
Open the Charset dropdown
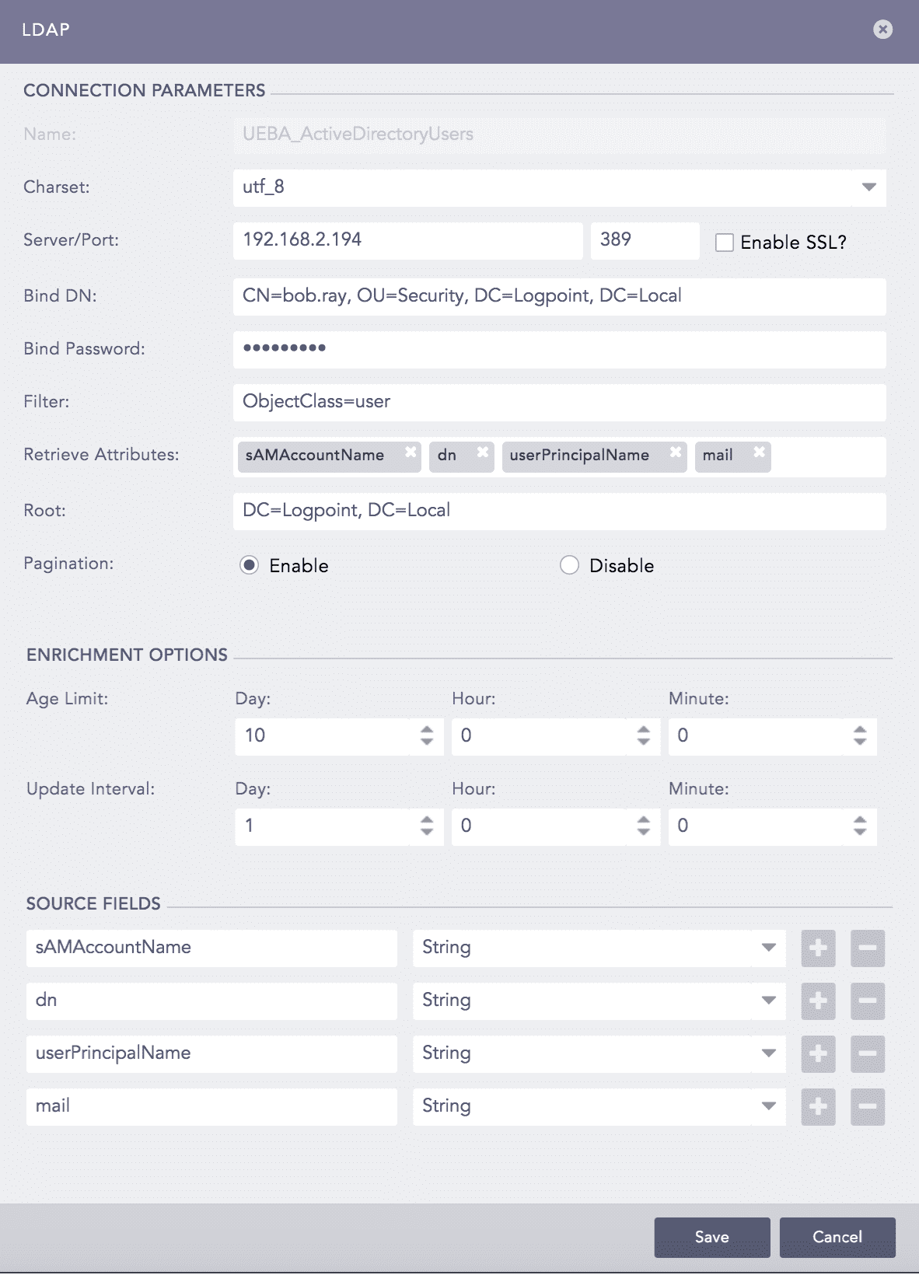coord(868,187)
